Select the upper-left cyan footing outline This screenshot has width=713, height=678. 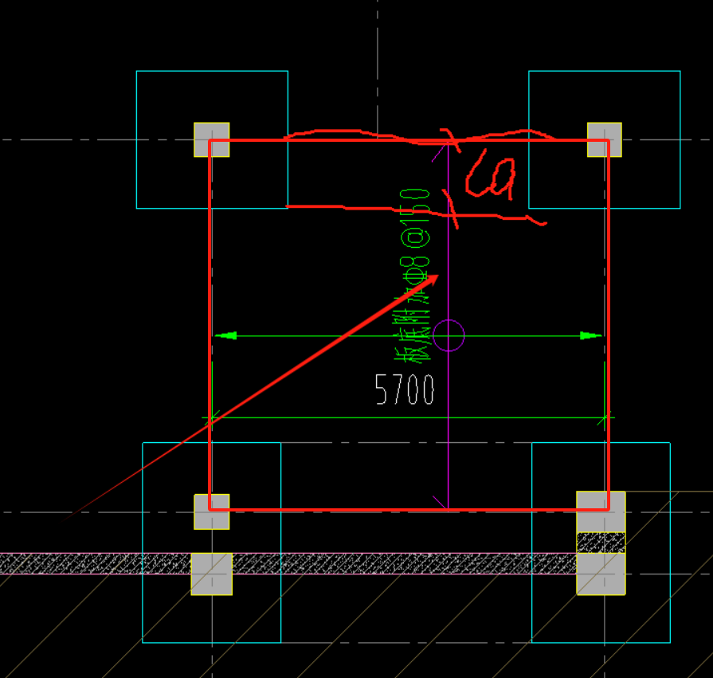(212, 139)
